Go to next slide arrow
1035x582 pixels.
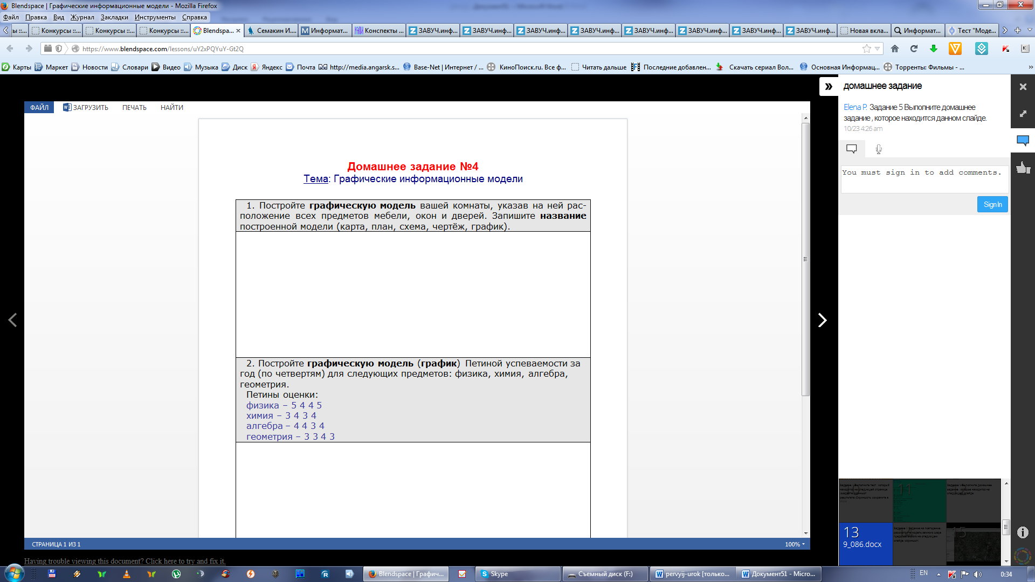822,320
